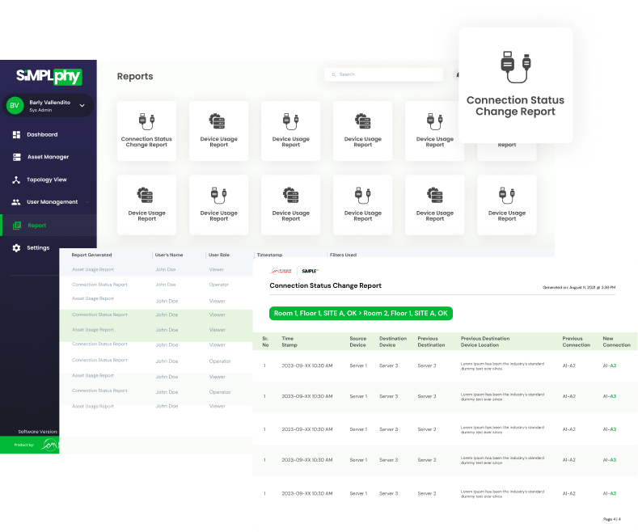Image resolution: width=638 pixels, height=532 pixels.
Task: Open the Settings gear icon
Action: [16, 247]
